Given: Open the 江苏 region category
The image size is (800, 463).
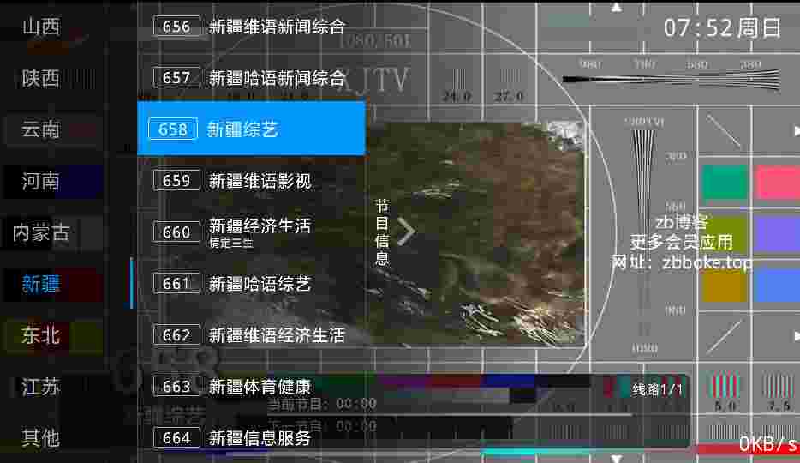Looking at the screenshot, I should coord(41,387).
